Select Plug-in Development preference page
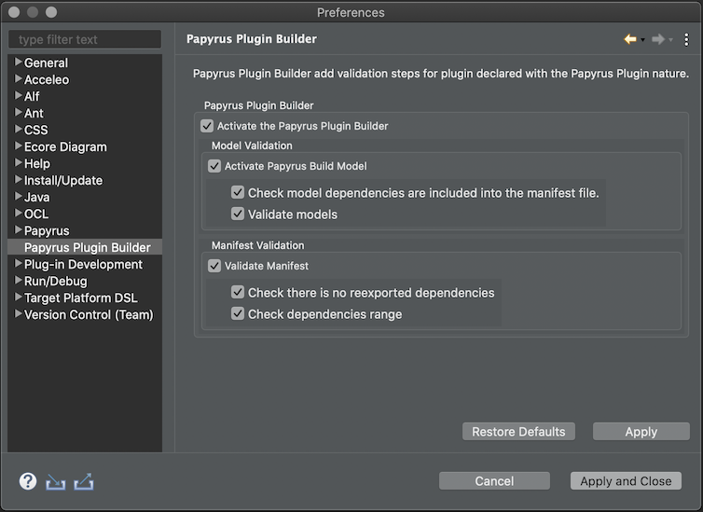The height and width of the screenshot is (512, 703). point(83,265)
